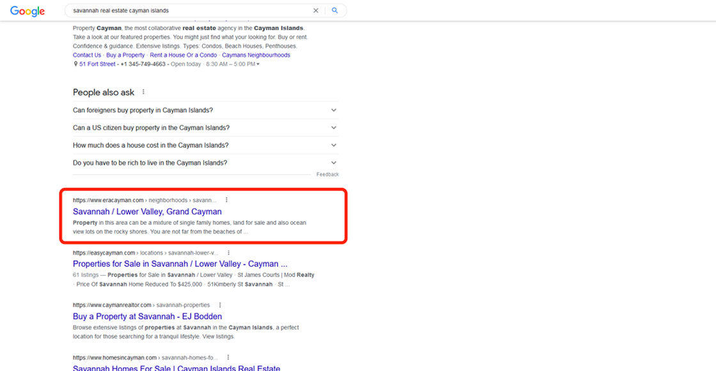The height and width of the screenshot is (371, 716).
Task: Clear the search box with the X icon
Action: click(x=316, y=10)
